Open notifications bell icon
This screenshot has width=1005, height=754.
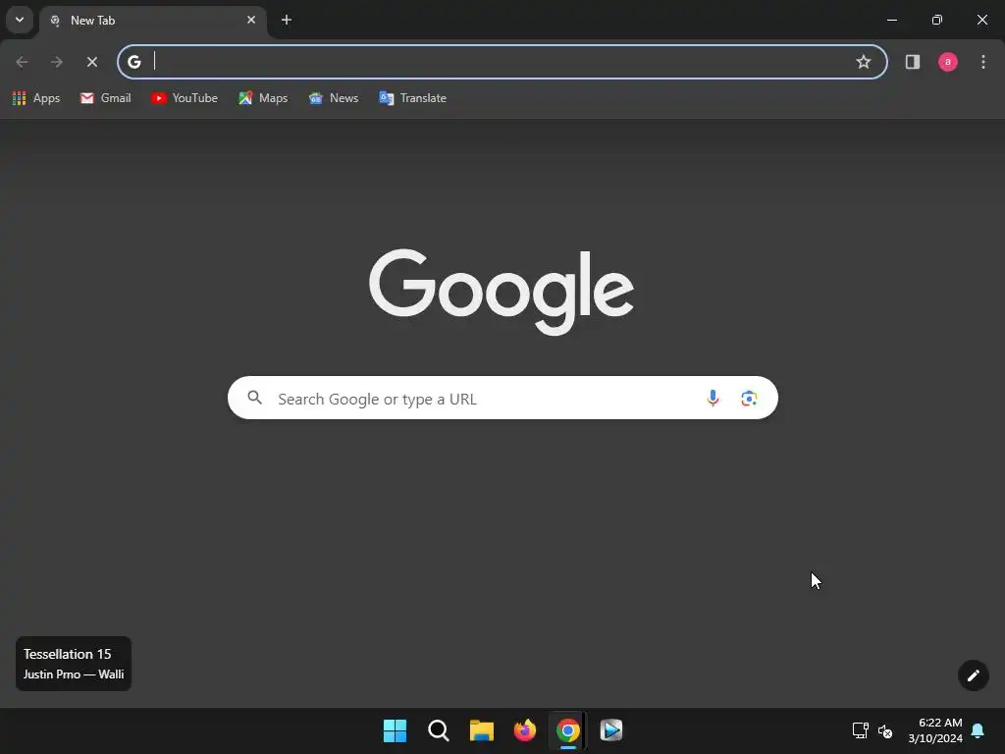coord(978,730)
